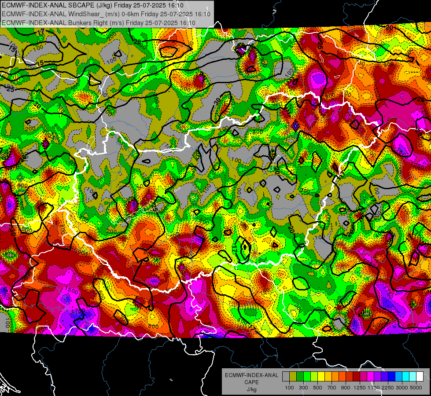Pick the dark red swatch left of 1250

pos(357,376)
